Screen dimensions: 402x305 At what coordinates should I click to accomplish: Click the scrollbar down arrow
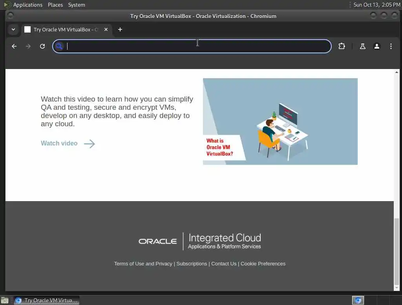pyautogui.click(x=397, y=288)
